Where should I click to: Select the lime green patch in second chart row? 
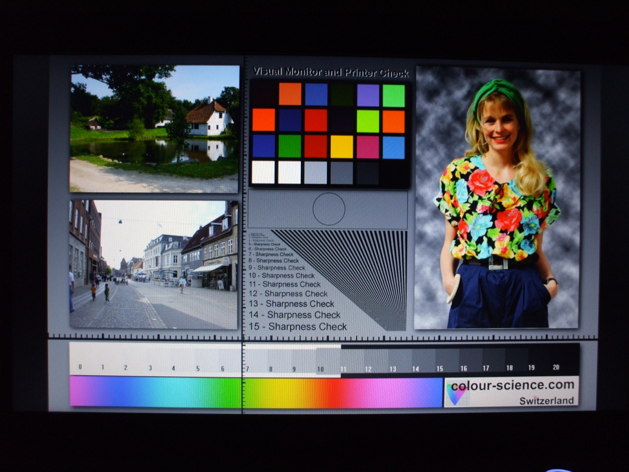[x=368, y=121]
